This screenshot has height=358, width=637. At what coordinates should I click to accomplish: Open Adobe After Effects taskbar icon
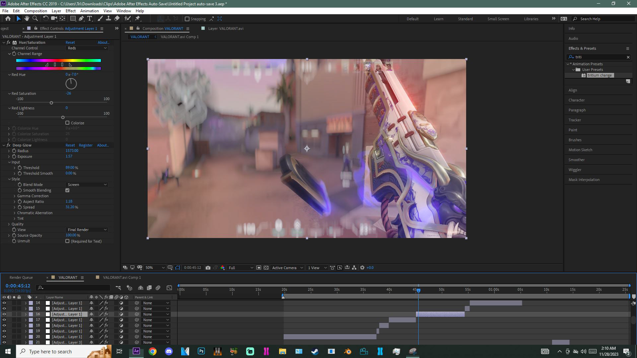[x=136, y=351]
